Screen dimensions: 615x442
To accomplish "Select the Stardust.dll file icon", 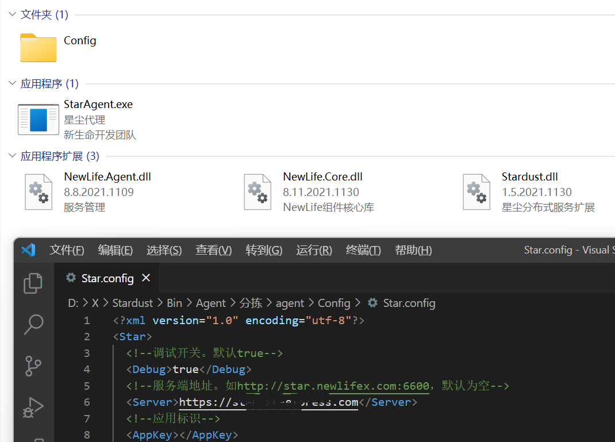I will (476, 192).
